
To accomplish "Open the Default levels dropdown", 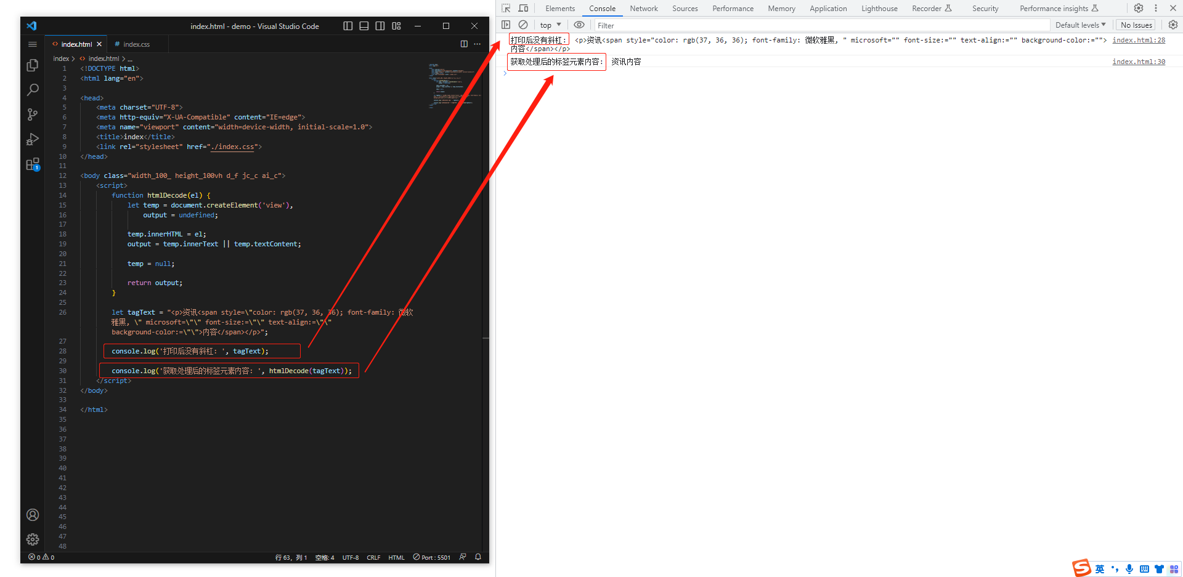I will point(1080,25).
